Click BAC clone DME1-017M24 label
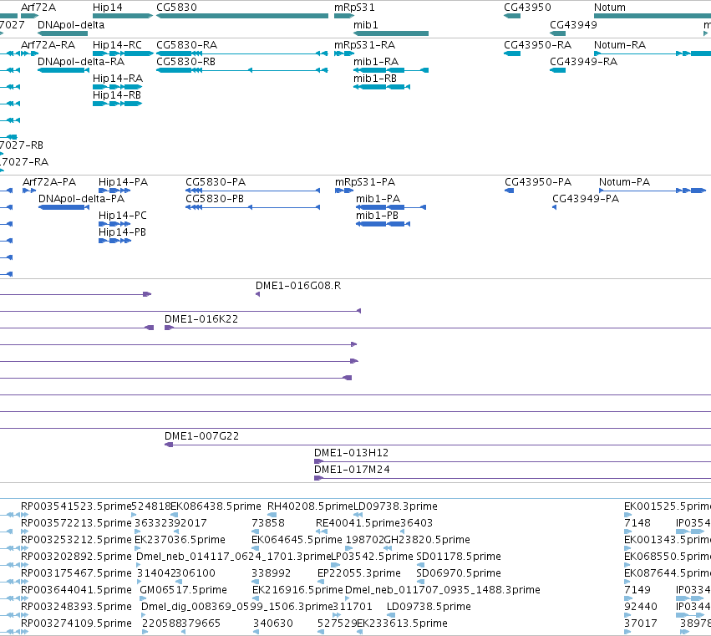The height and width of the screenshot is (636, 711). pos(352,469)
